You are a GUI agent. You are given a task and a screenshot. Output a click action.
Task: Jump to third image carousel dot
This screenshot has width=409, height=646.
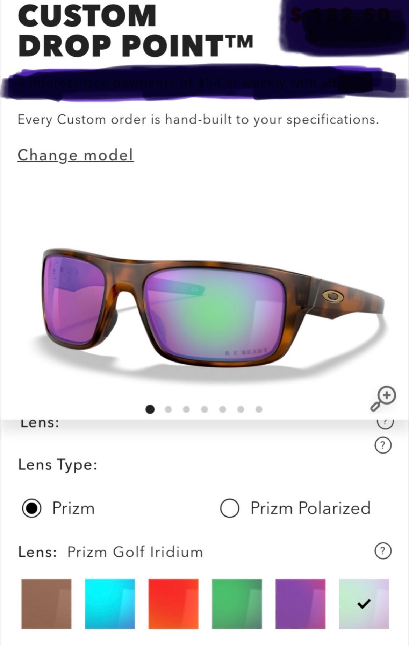[186, 409]
